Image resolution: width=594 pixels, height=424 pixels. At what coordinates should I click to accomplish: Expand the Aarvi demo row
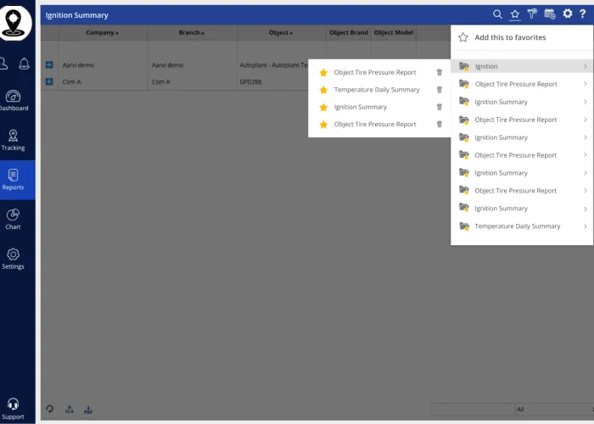pos(49,65)
